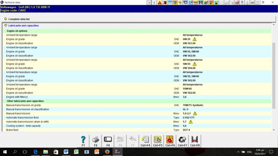
Task: Select the Manual transmission oil grade label
Action: pyautogui.click(x=23, y=105)
